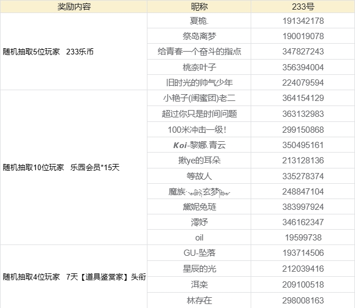The height and width of the screenshot is (308, 355).
Task: Click the nickname oil
Action: coord(199,238)
